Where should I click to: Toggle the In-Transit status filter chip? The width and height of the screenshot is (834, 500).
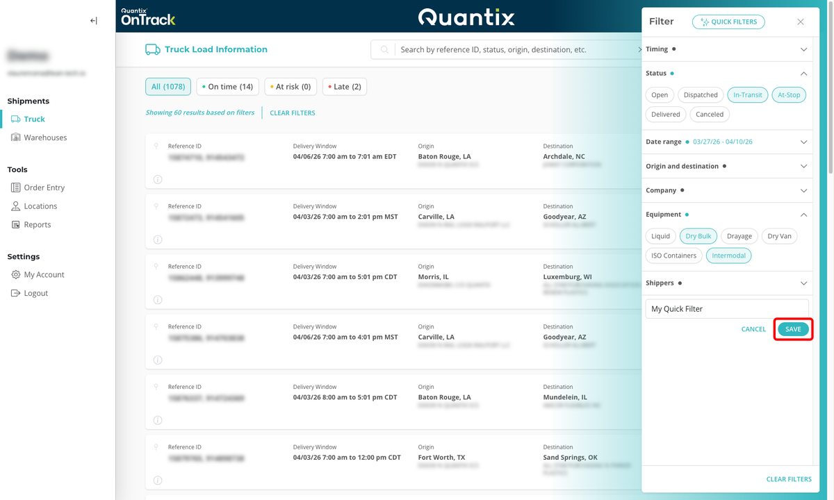pos(747,94)
